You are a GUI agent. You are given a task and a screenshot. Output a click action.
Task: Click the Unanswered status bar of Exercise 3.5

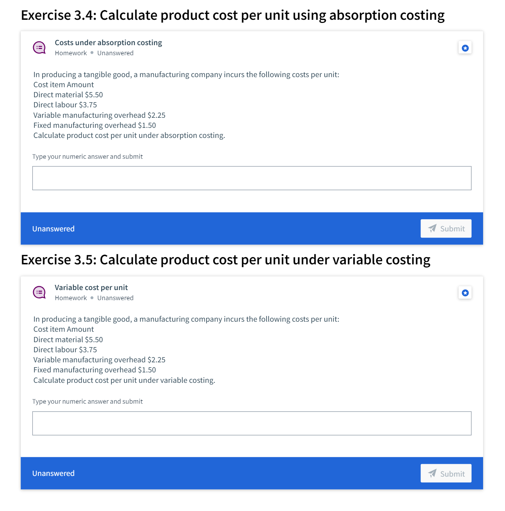53,473
